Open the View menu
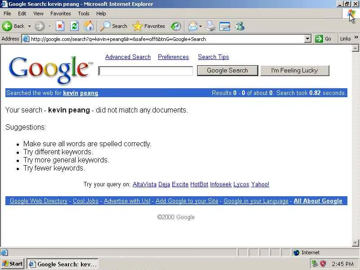 coord(38,13)
